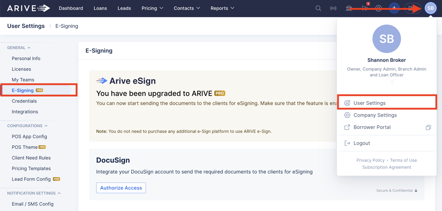
Task: Collapse the CONFIGURATIONS sidebar section
Action: tap(27, 126)
